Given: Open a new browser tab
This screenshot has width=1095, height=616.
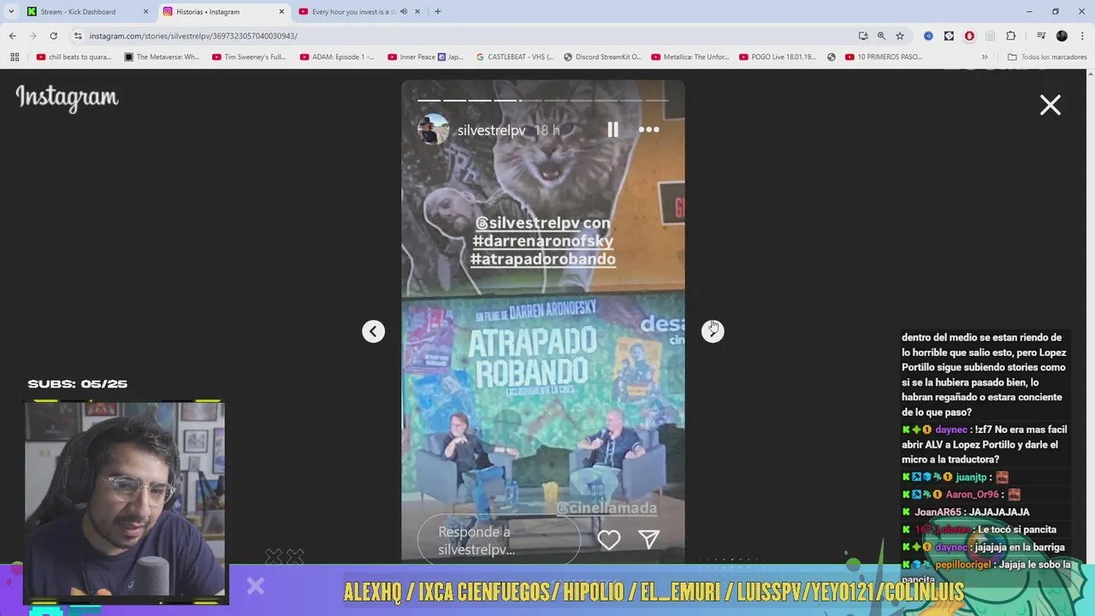Looking at the screenshot, I should click(x=438, y=12).
